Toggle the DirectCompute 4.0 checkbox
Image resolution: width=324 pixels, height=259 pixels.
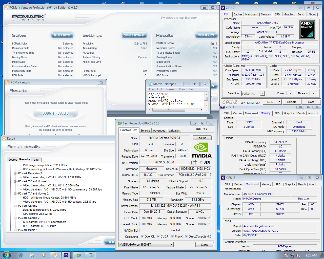click(186, 236)
